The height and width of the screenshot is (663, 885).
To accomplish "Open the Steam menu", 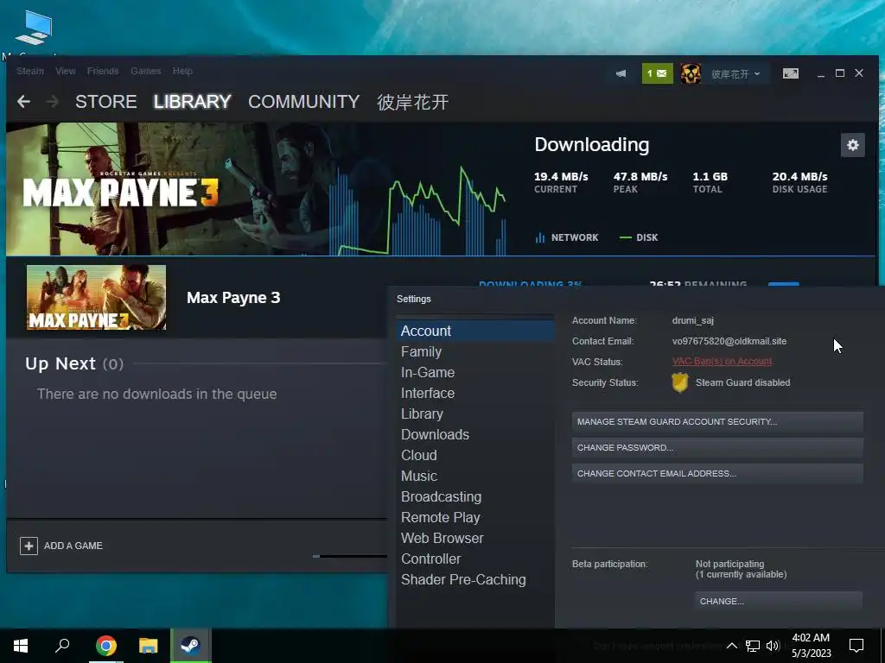I will pyautogui.click(x=30, y=71).
